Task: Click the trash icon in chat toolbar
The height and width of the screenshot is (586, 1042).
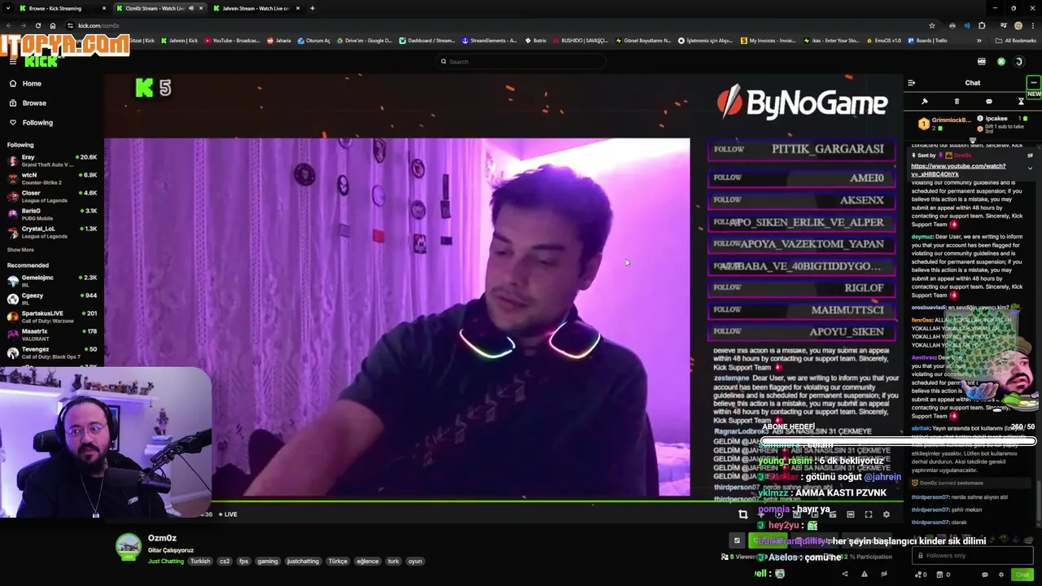Action: [957, 102]
